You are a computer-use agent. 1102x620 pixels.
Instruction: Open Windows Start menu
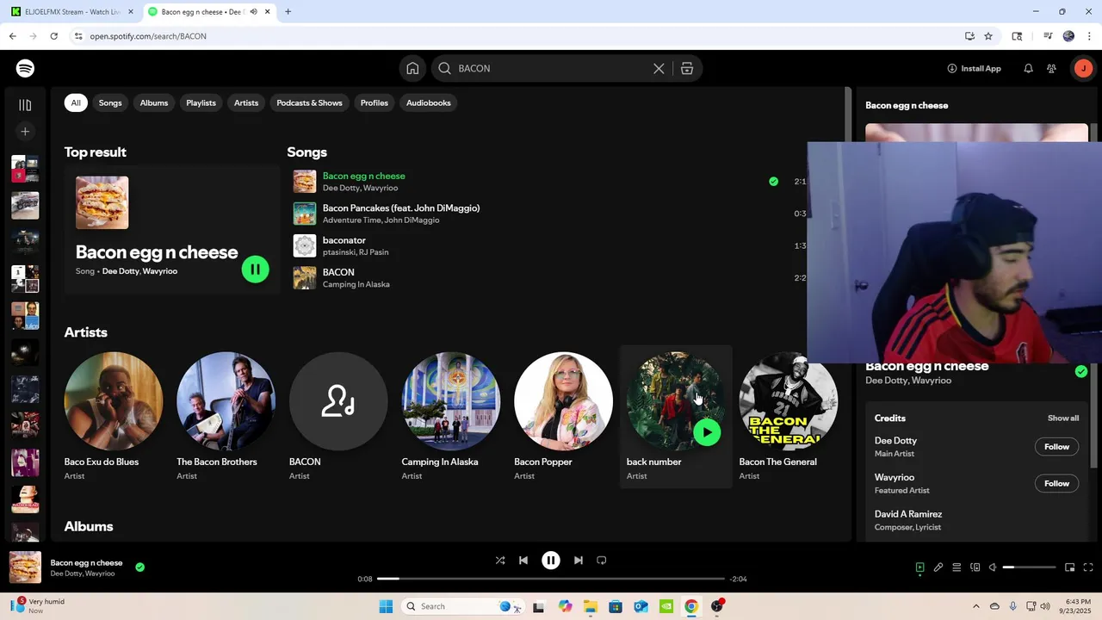pos(387,606)
